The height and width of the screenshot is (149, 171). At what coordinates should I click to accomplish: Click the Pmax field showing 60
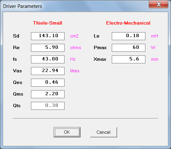click(x=128, y=48)
